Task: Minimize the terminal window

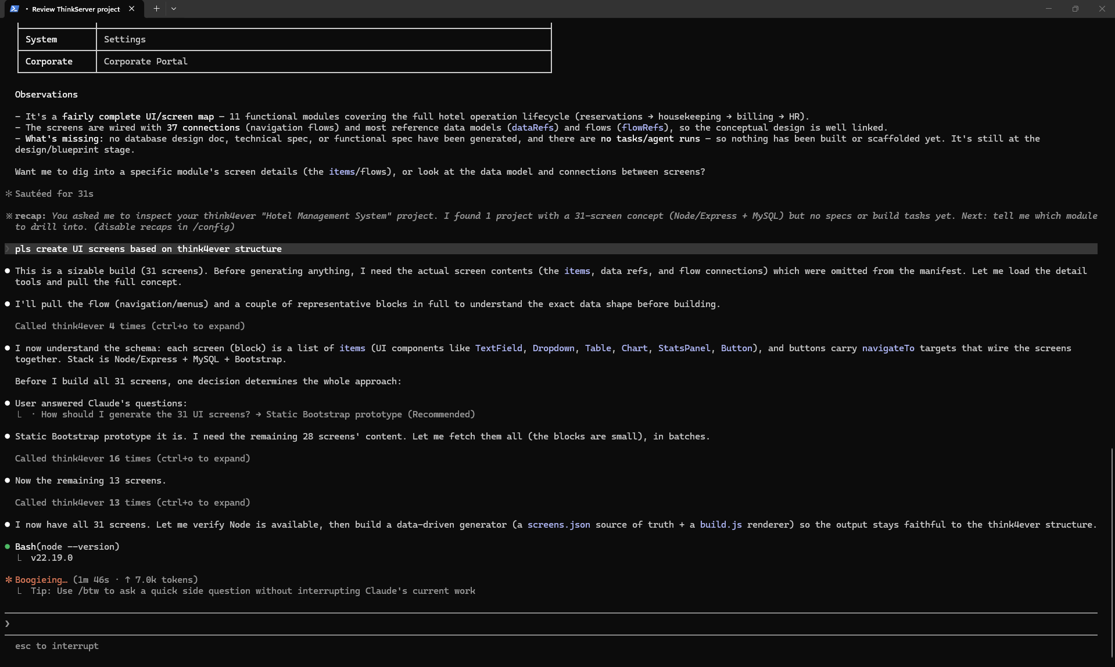Action: click(x=1049, y=9)
